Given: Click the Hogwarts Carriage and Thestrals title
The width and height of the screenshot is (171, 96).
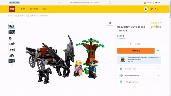Looking at the screenshot, I should click(x=131, y=29).
